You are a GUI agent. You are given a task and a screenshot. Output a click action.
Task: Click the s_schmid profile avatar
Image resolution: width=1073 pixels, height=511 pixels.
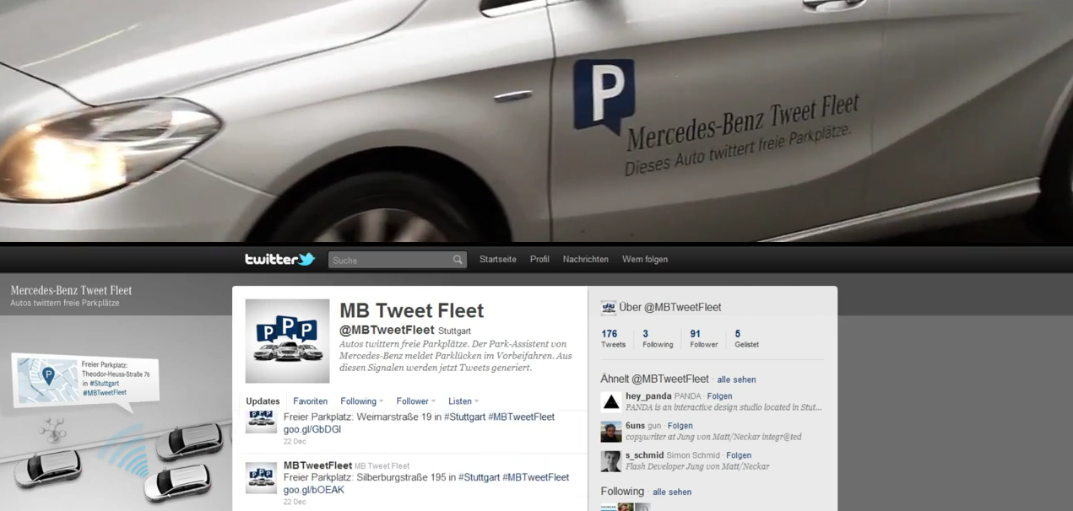pos(611,461)
